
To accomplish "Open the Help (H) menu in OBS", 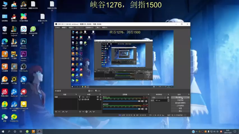I will 105,27.
